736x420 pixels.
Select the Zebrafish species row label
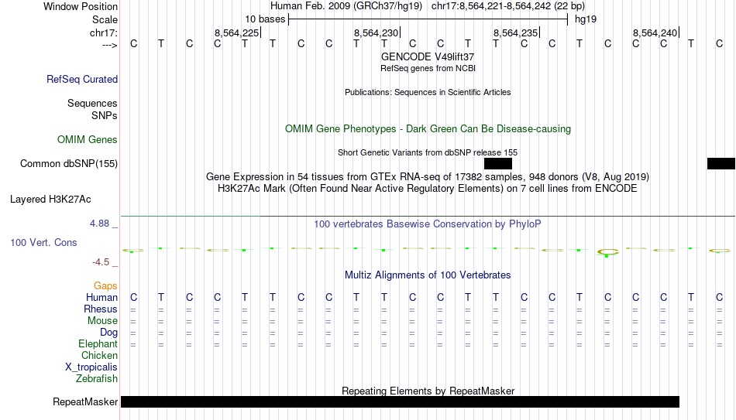97,378
